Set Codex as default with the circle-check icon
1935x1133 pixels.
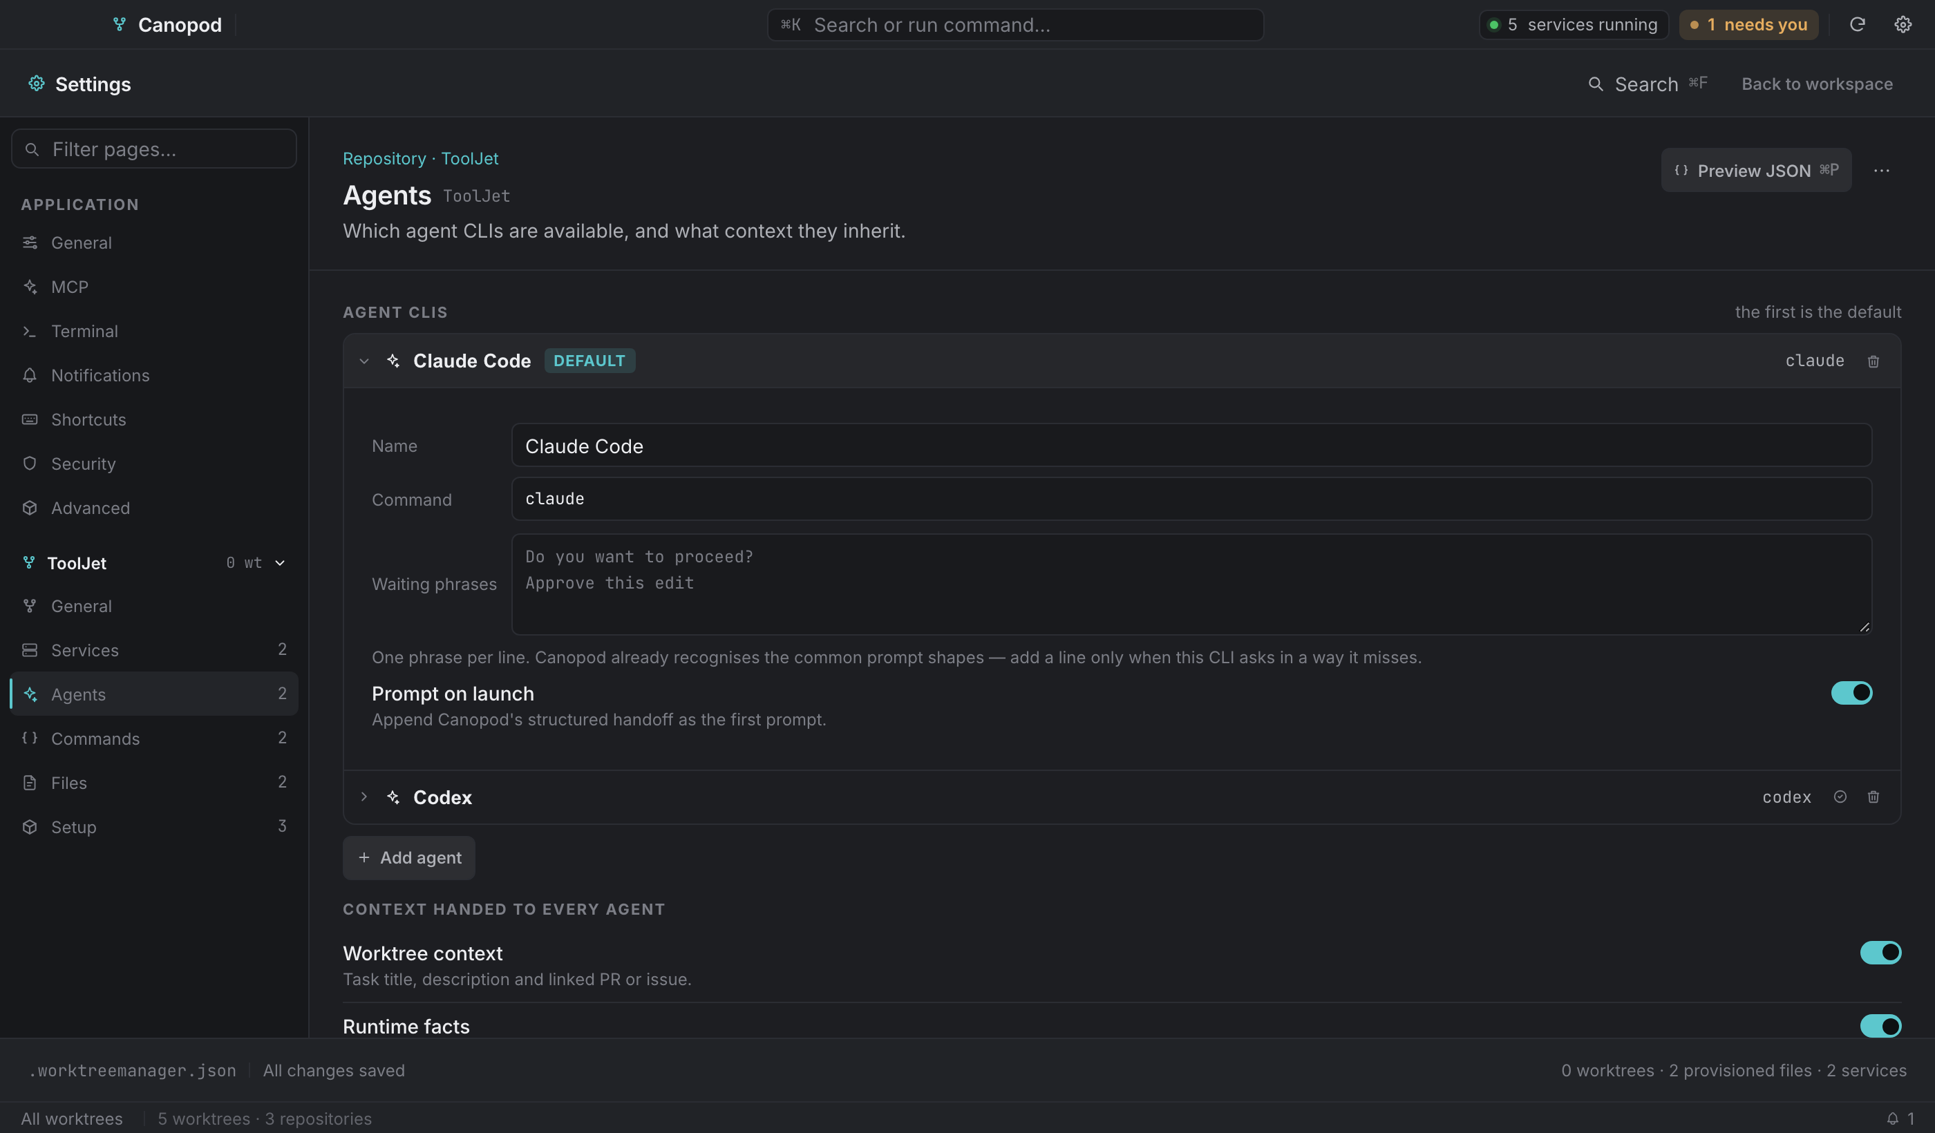point(1840,797)
